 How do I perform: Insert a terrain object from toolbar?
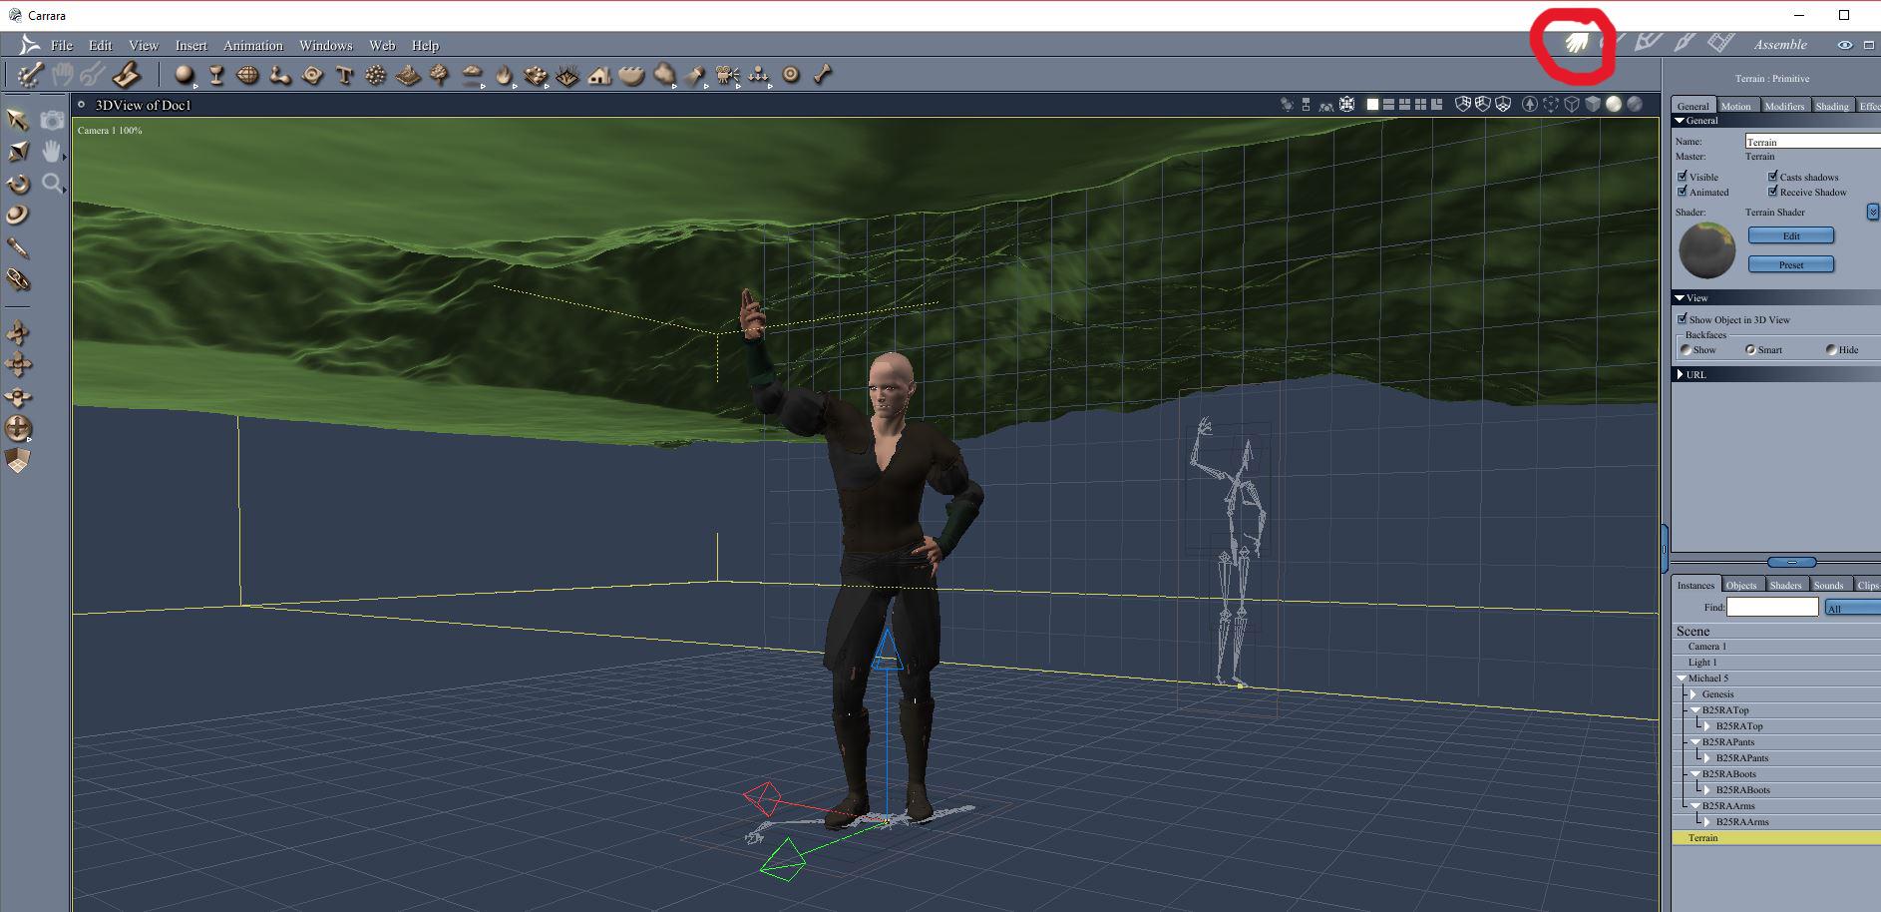pos(408,75)
